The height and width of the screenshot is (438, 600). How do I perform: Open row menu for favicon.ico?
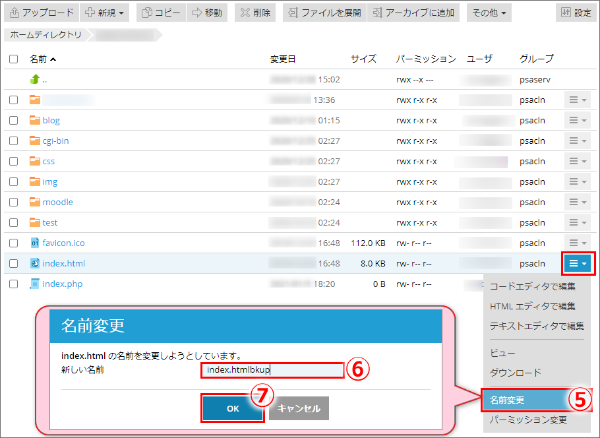[x=578, y=243]
